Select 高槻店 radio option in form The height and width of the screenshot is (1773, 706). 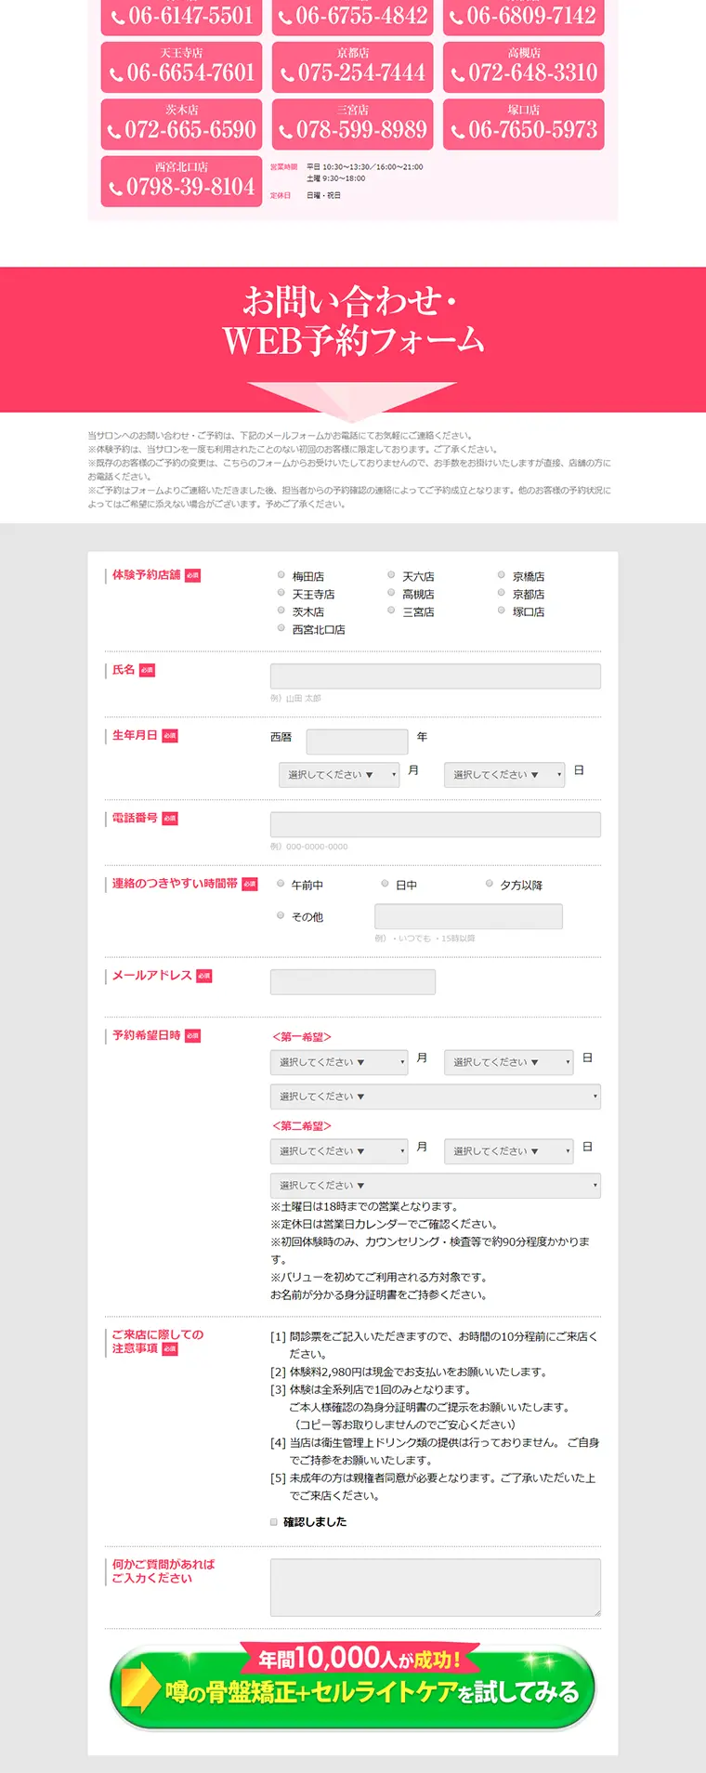click(x=391, y=593)
